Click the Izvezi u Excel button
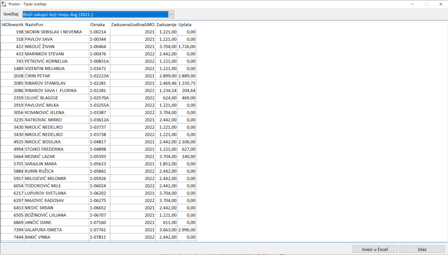 (375, 249)
